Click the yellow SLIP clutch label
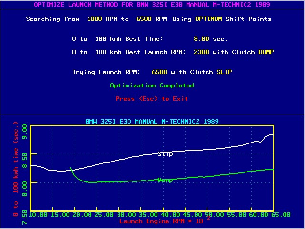 [x=224, y=72]
